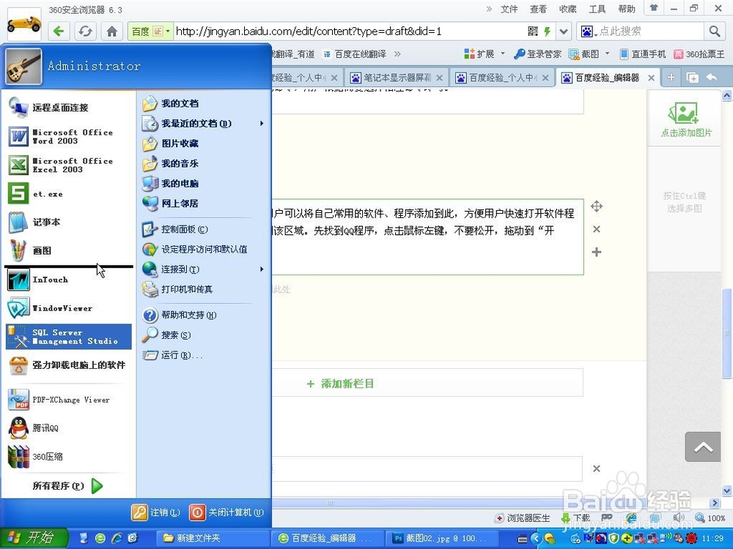Screen dimensions: 733x549
Task: Click the QR code icon in address bar
Action: (x=532, y=31)
